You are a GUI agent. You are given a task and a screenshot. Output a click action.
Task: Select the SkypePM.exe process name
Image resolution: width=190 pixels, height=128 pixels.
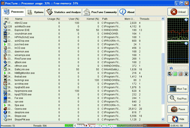click(22, 119)
